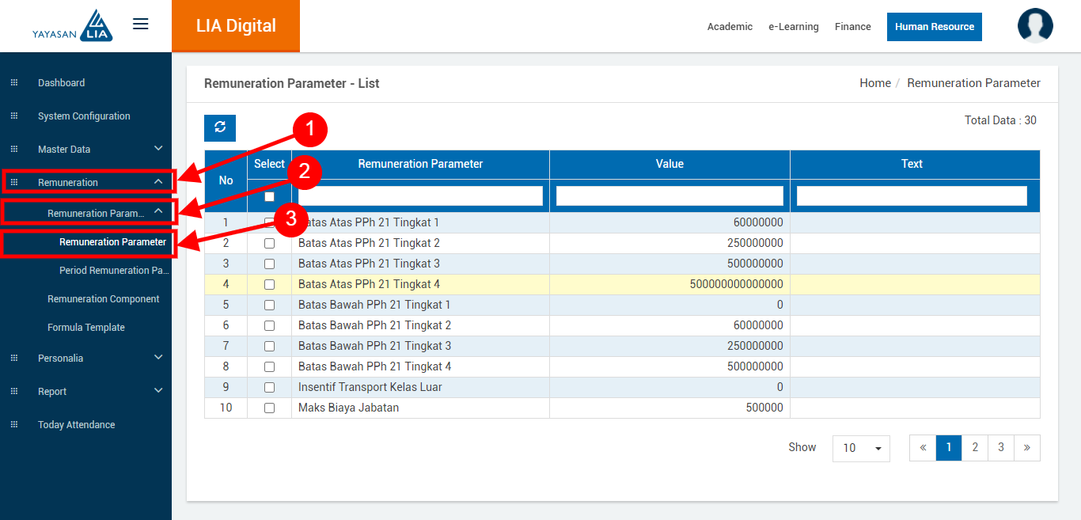The width and height of the screenshot is (1081, 520).
Task: Click the Home breadcrumb link
Action: click(874, 83)
